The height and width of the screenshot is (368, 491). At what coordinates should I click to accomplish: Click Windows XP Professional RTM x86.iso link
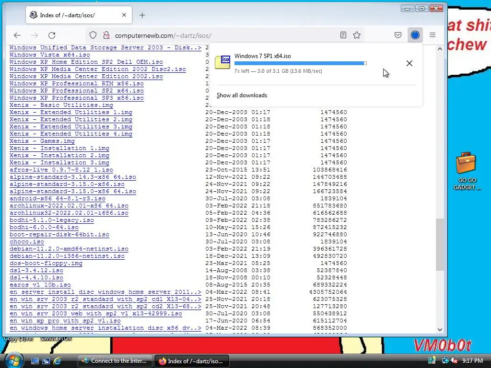click(x=76, y=83)
